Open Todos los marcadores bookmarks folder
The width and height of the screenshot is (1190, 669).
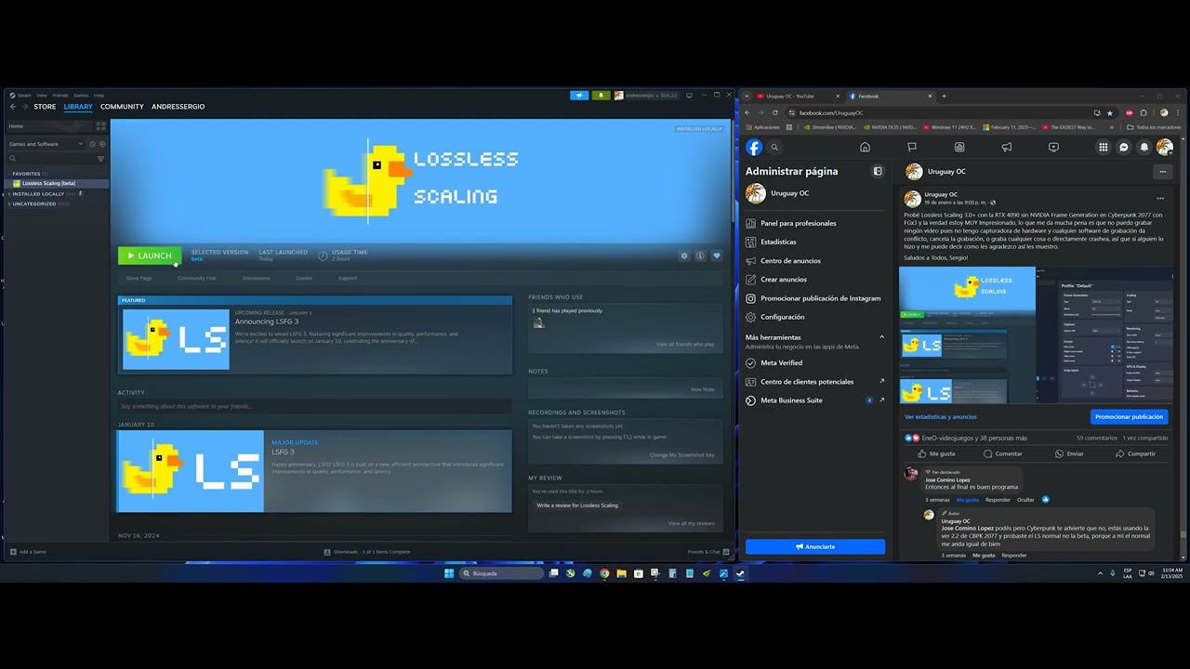[x=1154, y=126]
